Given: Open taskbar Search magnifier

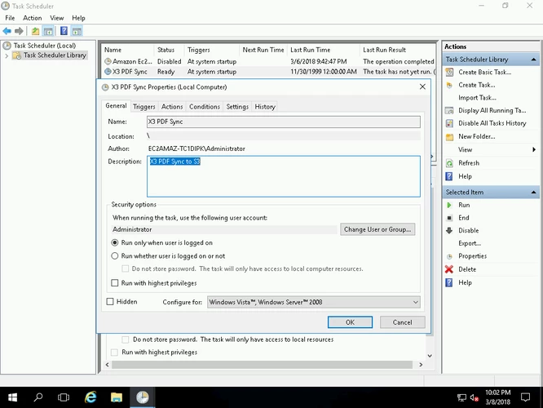Looking at the screenshot, I should (x=38, y=397).
